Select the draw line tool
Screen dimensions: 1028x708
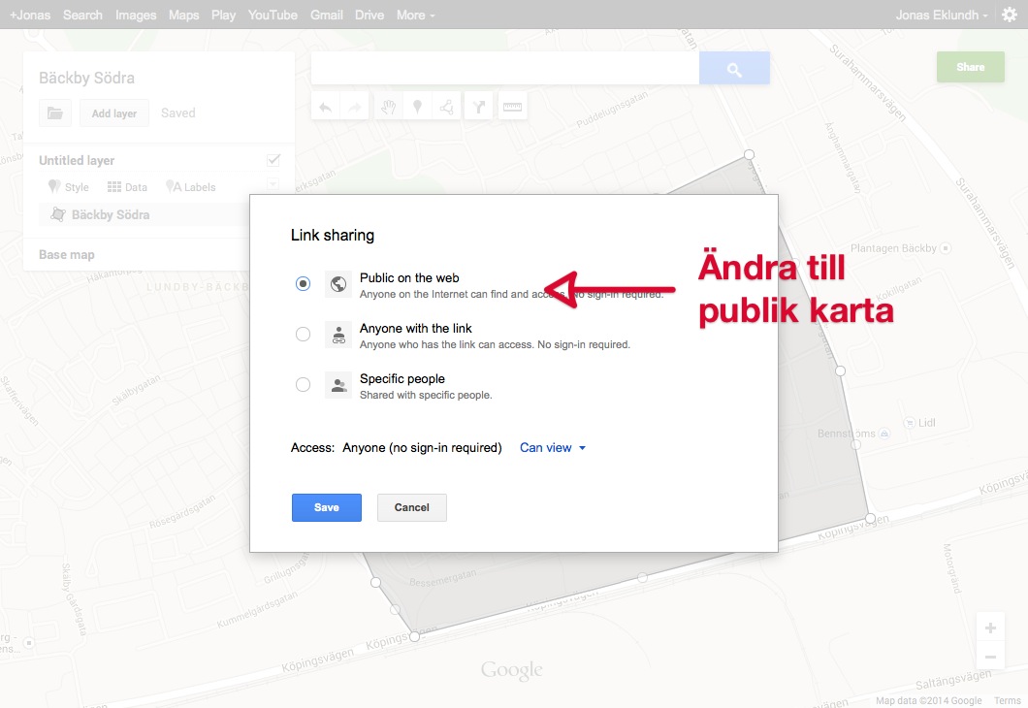[x=446, y=107]
